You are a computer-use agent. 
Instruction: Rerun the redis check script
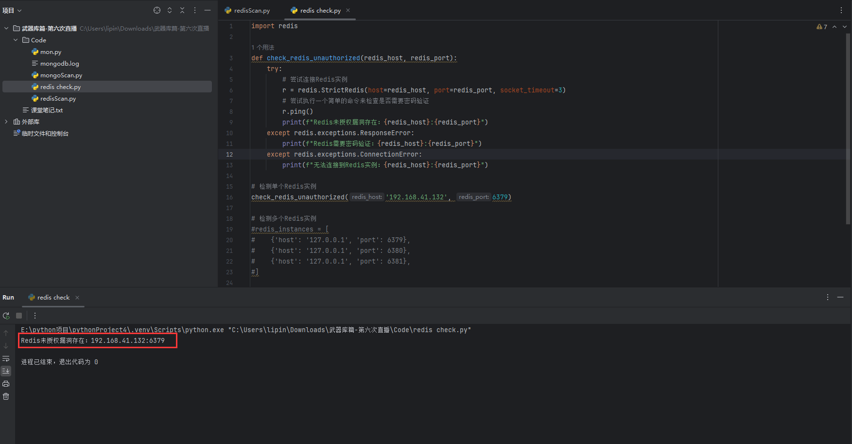point(6,316)
